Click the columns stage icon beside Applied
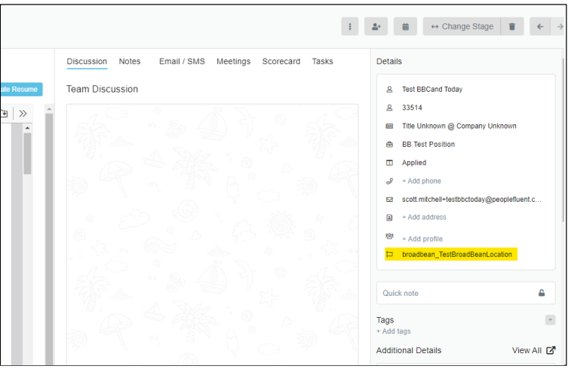The width and height of the screenshot is (568, 369). (389, 163)
